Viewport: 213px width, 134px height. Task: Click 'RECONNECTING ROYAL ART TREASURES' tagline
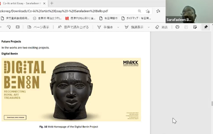click(x=15, y=95)
